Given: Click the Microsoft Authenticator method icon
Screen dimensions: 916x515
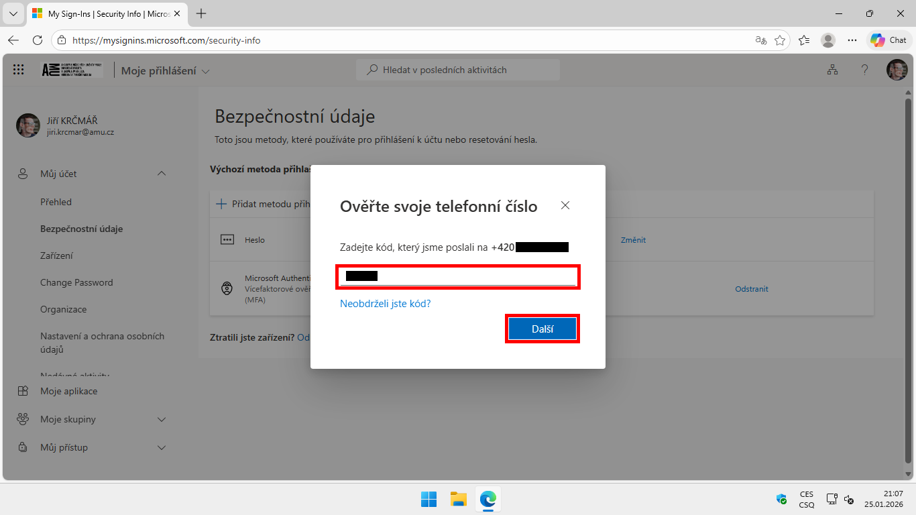Looking at the screenshot, I should tap(226, 288).
